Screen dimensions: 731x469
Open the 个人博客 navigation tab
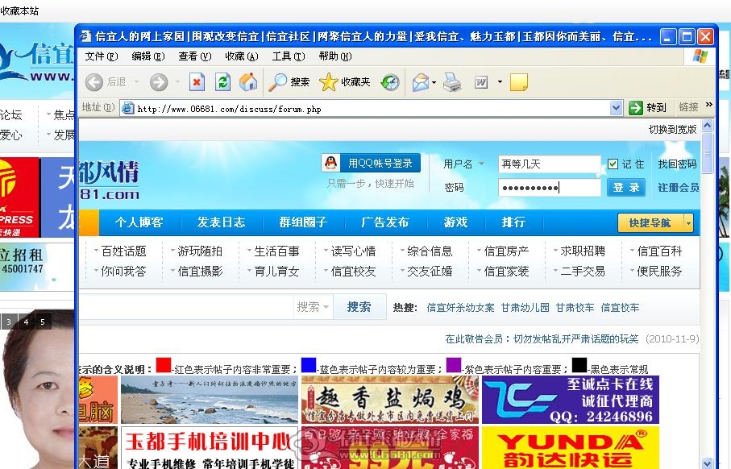tap(139, 222)
